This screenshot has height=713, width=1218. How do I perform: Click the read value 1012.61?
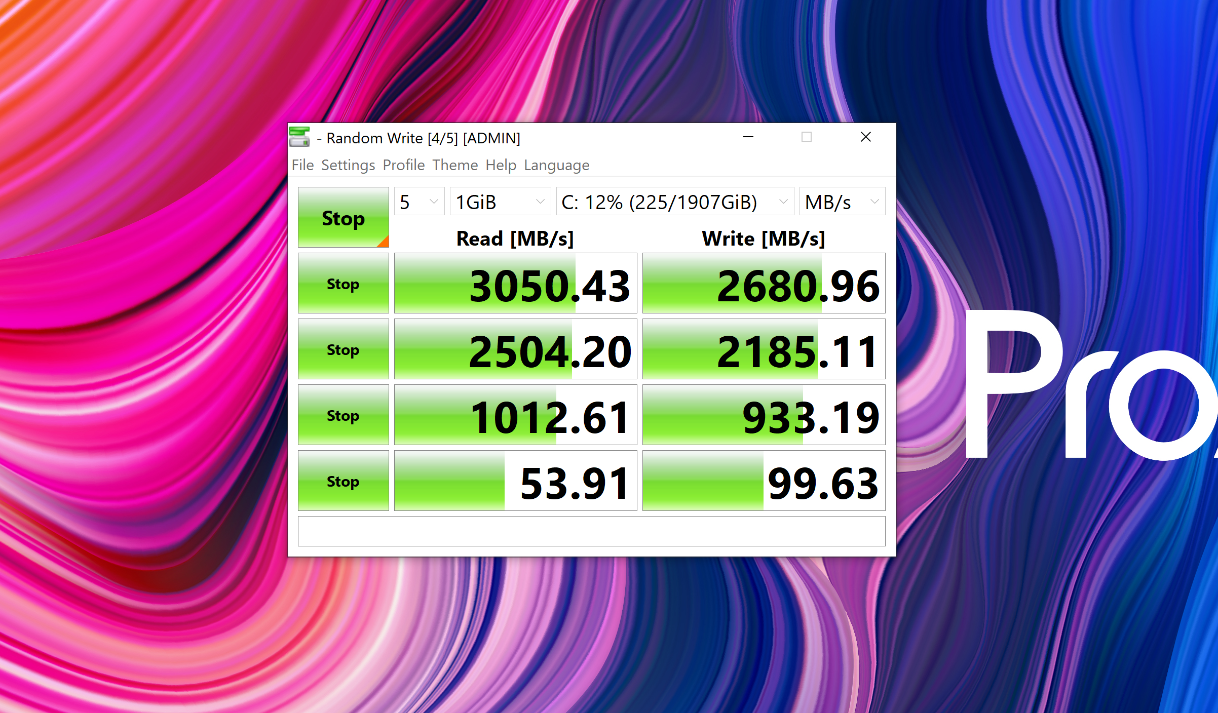tap(515, 415)
